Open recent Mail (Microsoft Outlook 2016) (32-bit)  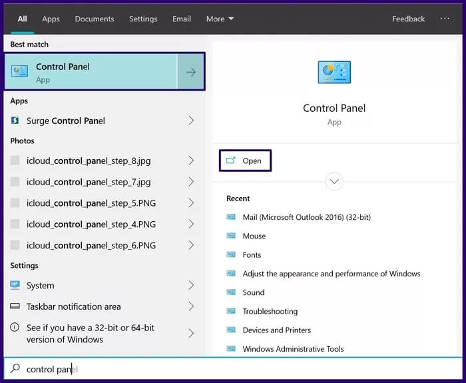(306, 217)
